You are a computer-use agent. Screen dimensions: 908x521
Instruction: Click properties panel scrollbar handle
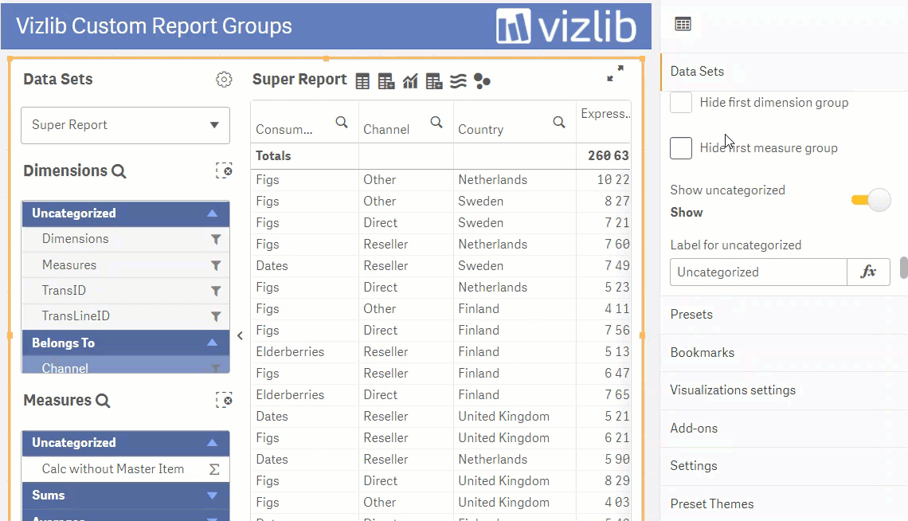pos(904,268)
